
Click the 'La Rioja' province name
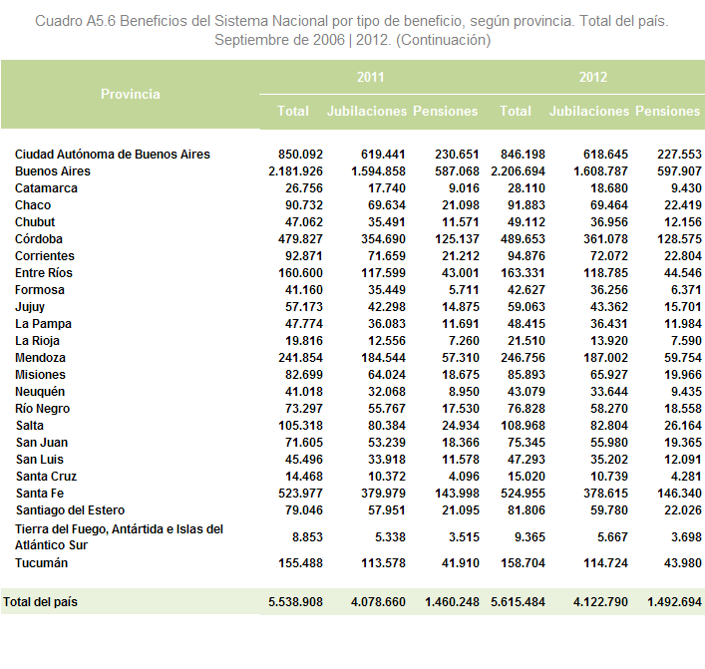[x=37, y=341]
